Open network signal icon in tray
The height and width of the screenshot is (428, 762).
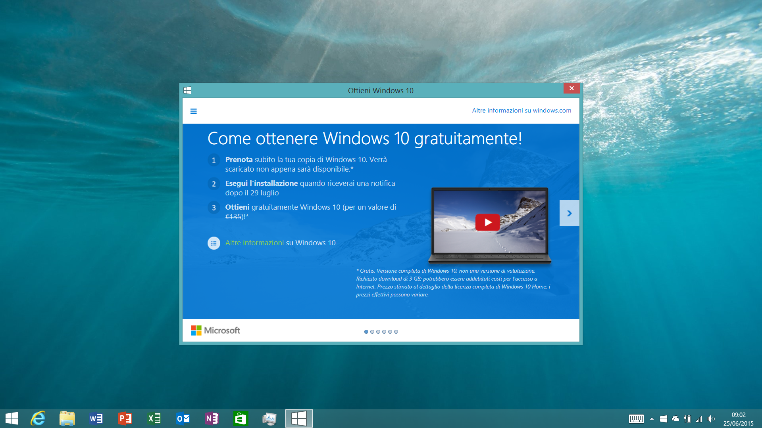[699, 419]
